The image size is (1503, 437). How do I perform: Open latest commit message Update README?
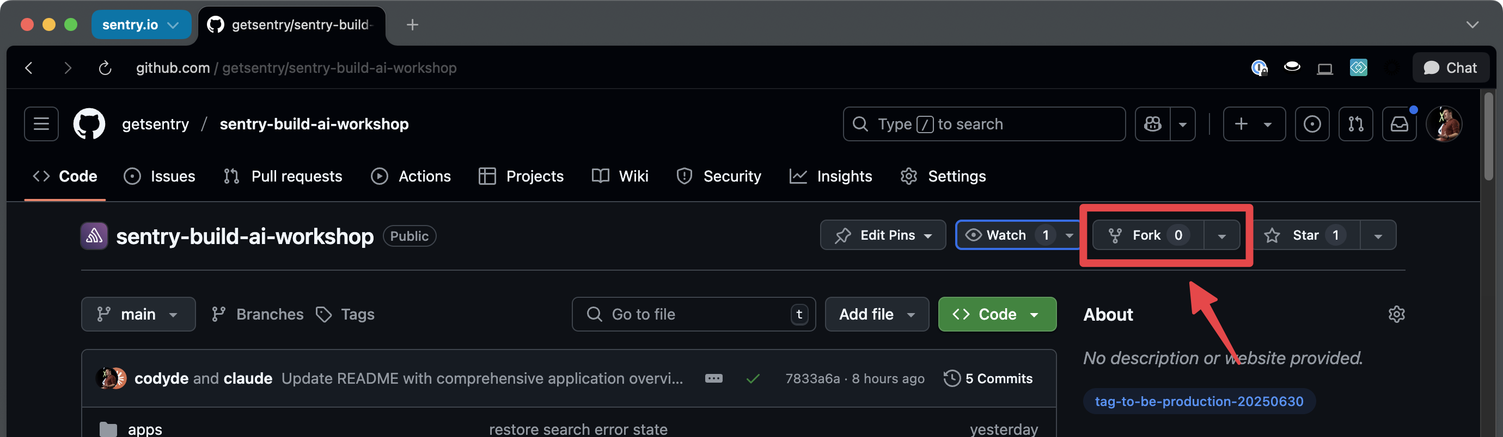482,379
